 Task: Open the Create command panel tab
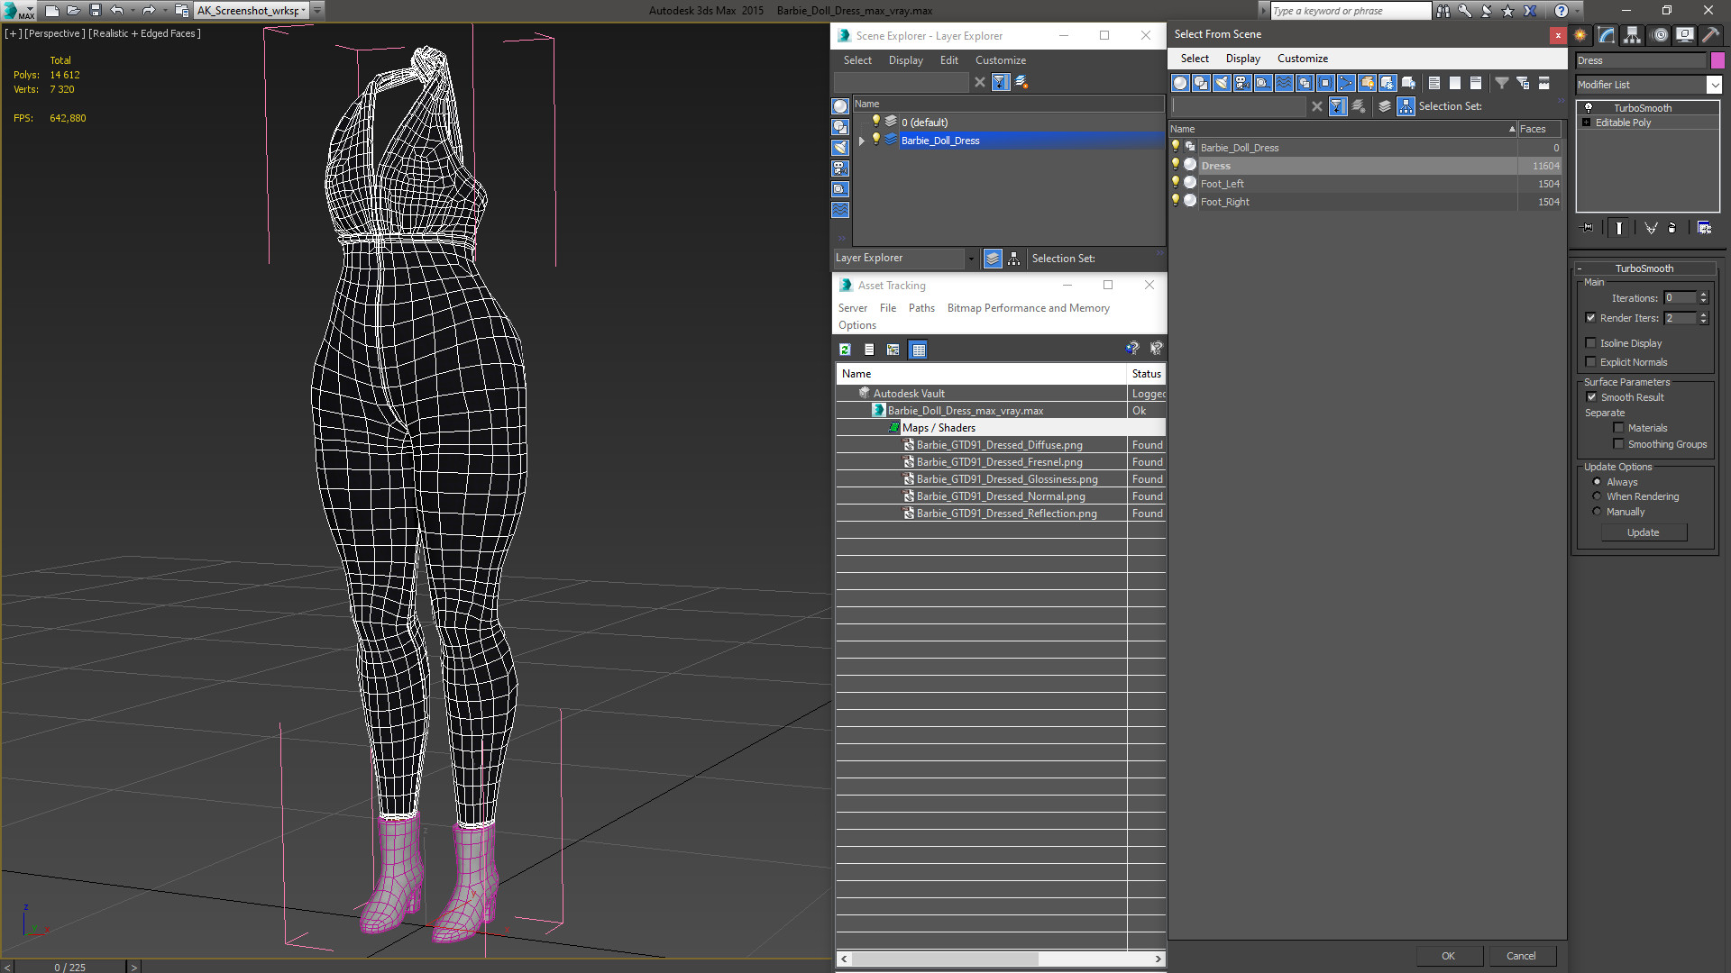[1580, 35]
